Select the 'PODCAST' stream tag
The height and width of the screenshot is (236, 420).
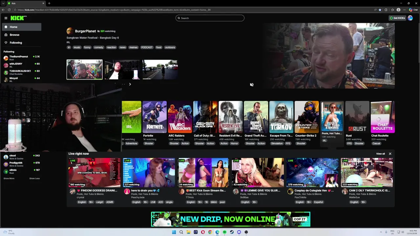pos(147,47)
